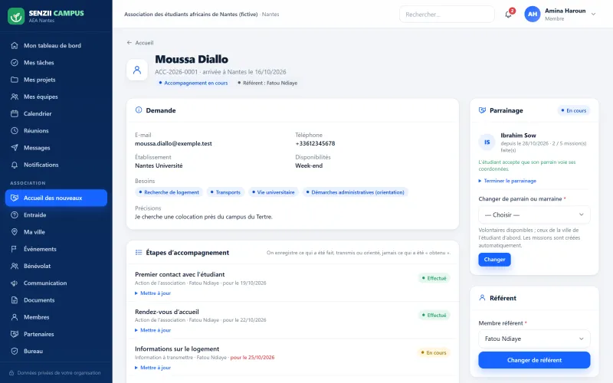Click the paper plane icon beside Messages

15,148
